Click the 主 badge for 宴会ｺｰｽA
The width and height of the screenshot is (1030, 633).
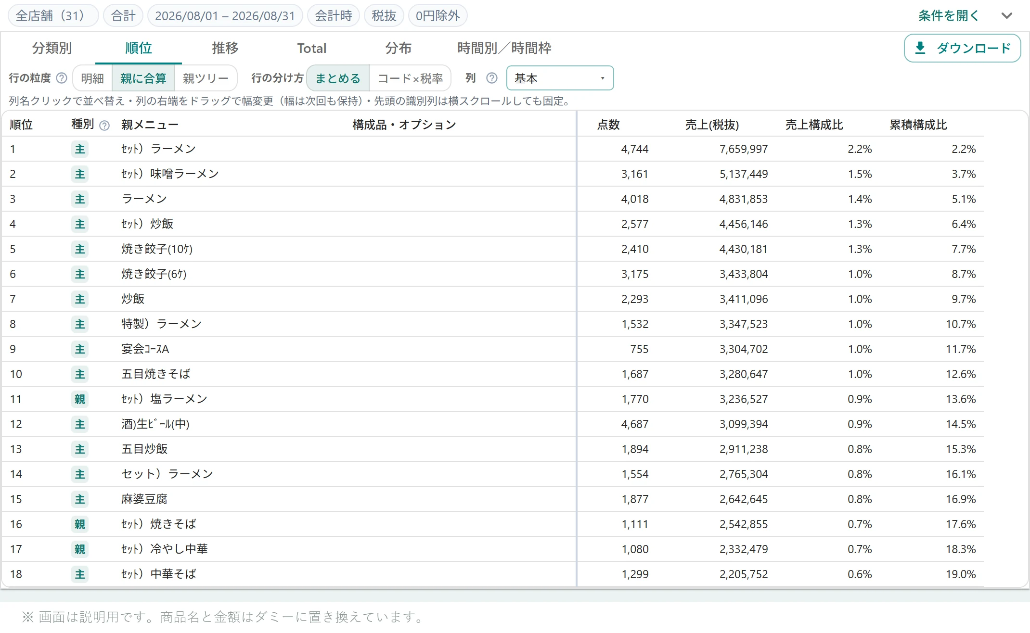pos(80,349)
